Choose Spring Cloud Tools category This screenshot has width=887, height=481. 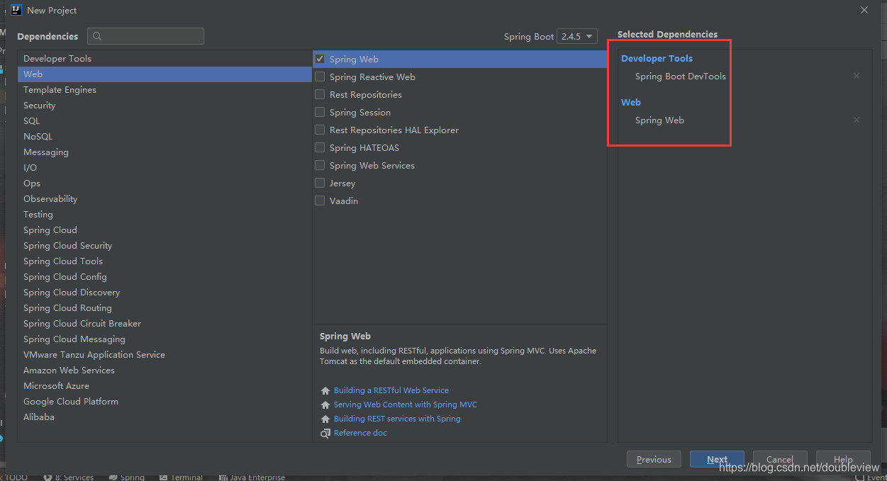pos(164,261)
